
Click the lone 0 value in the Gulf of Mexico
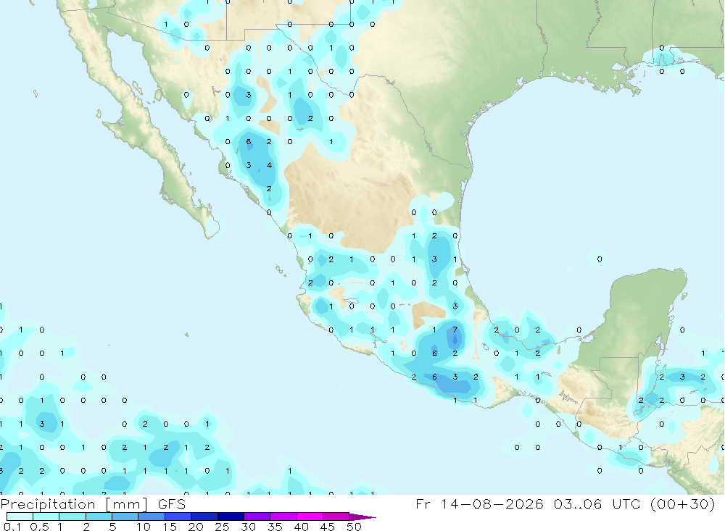600,259
